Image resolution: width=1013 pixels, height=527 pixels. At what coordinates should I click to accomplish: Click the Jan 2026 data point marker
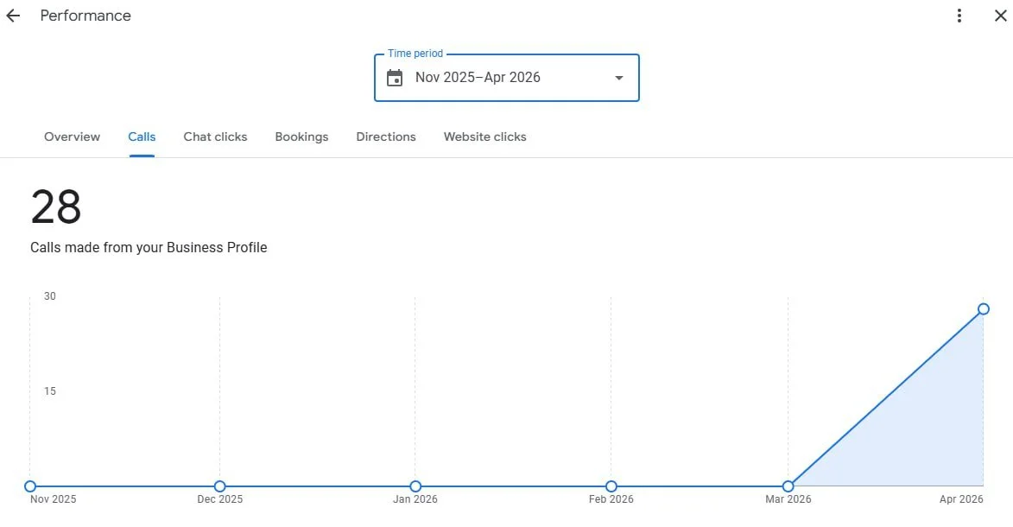[x=415, y=486]
